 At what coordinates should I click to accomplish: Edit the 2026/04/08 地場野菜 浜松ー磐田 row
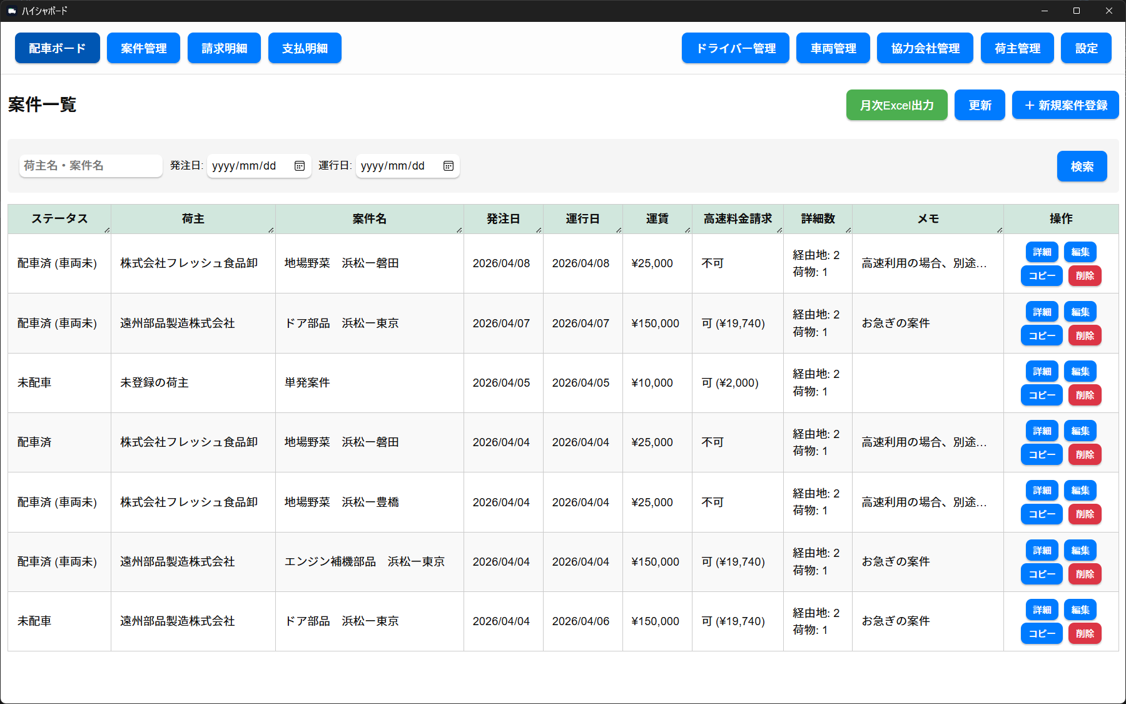pyautogui.click(x=1080, y=252)
